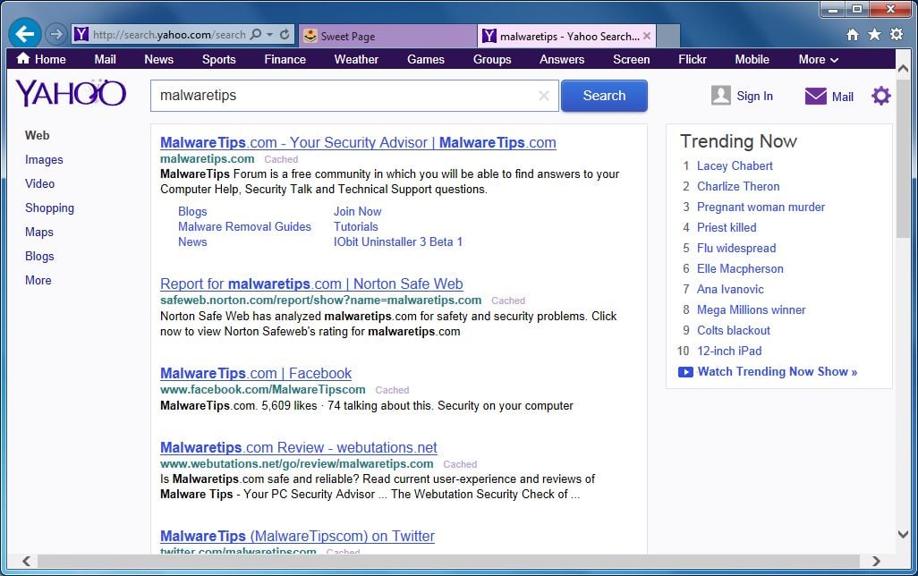The width and height of the screenshot is (918, 576).
Task: Open Tutorials sublink
Action: pyautogui.click(x=355, y=226)
